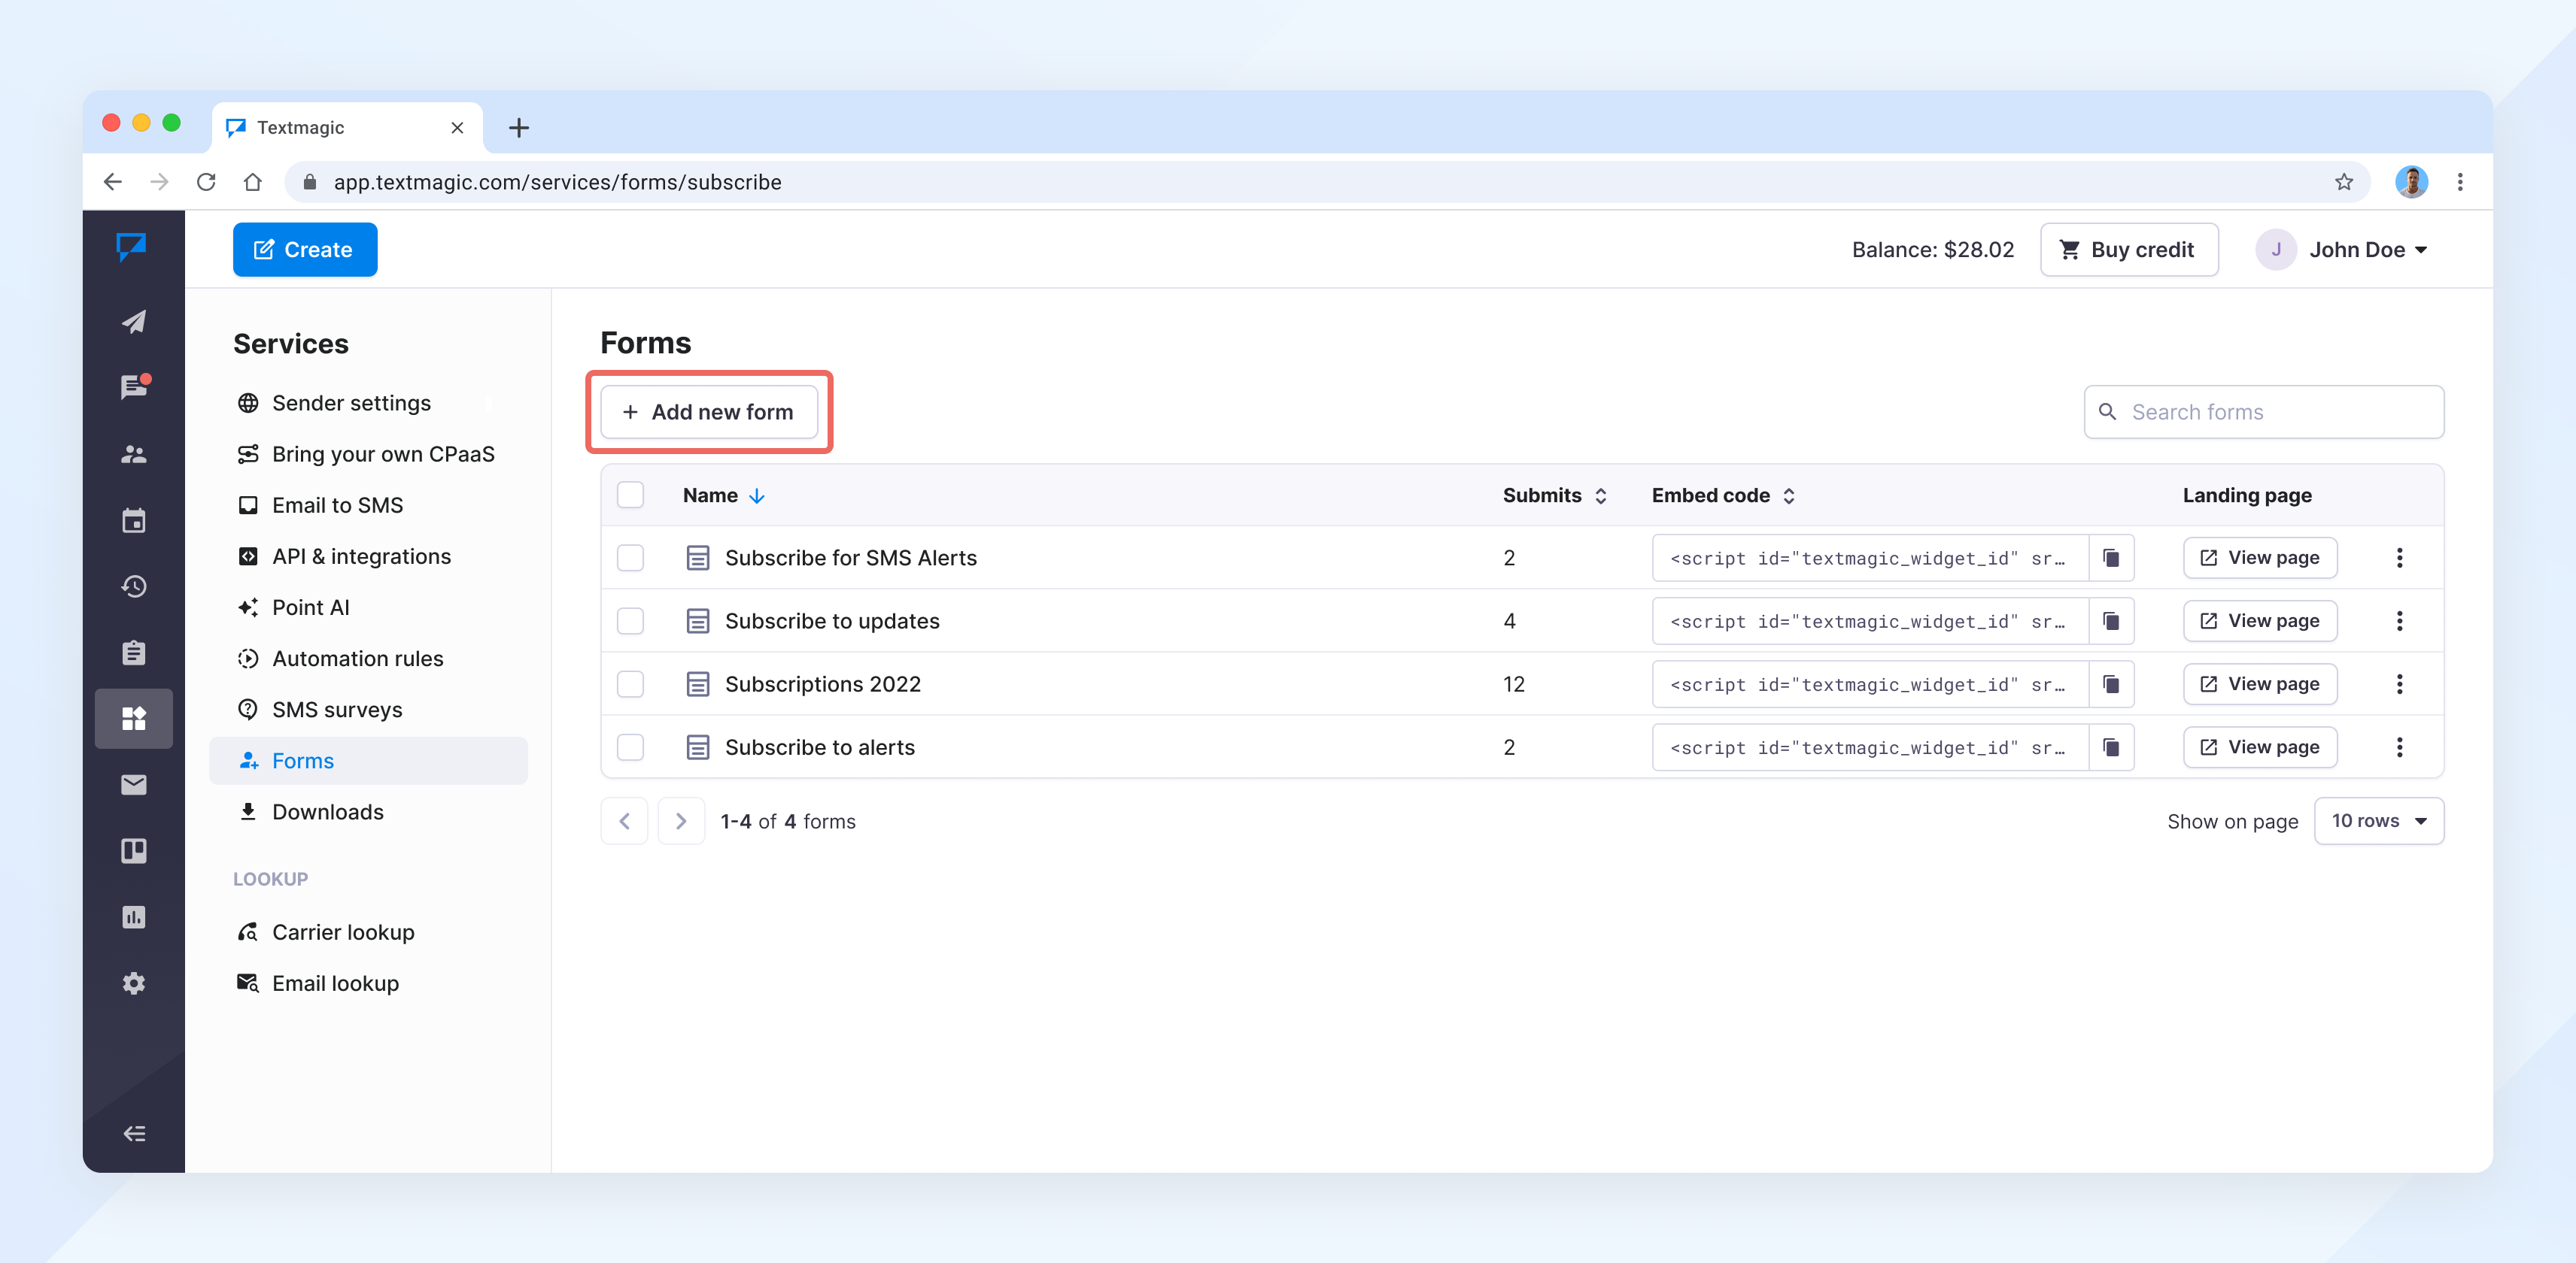Screen dimensions: 2576x1263
Task: Open the Services widgets icon in sidebar
Action: click(x=134, y=719)
